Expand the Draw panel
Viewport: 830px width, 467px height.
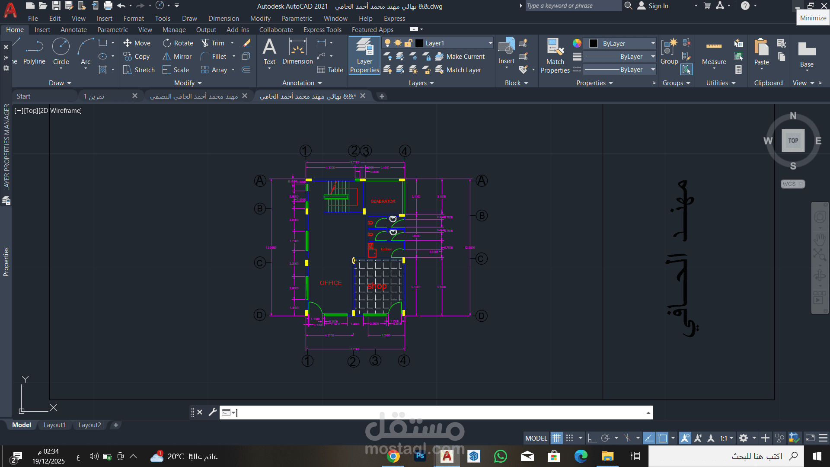60,83
